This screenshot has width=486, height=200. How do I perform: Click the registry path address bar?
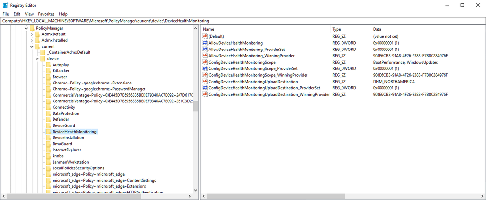point(243,21)
